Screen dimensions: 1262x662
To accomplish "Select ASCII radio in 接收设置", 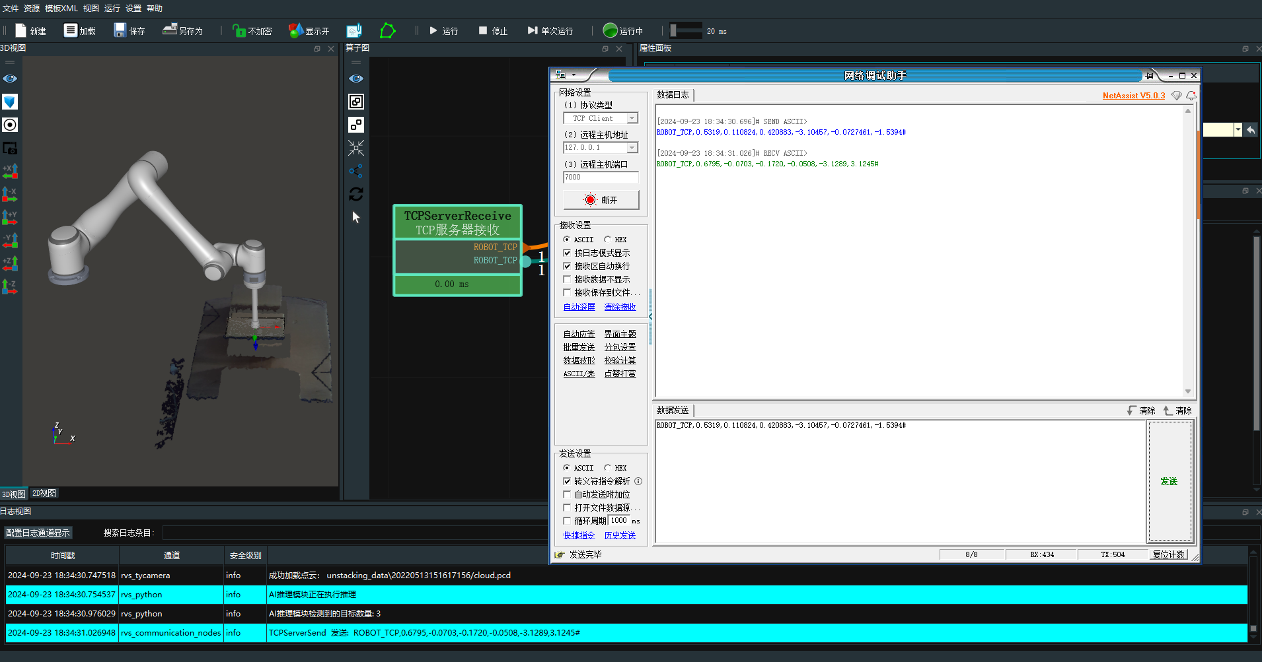I will tap(566, 240).
